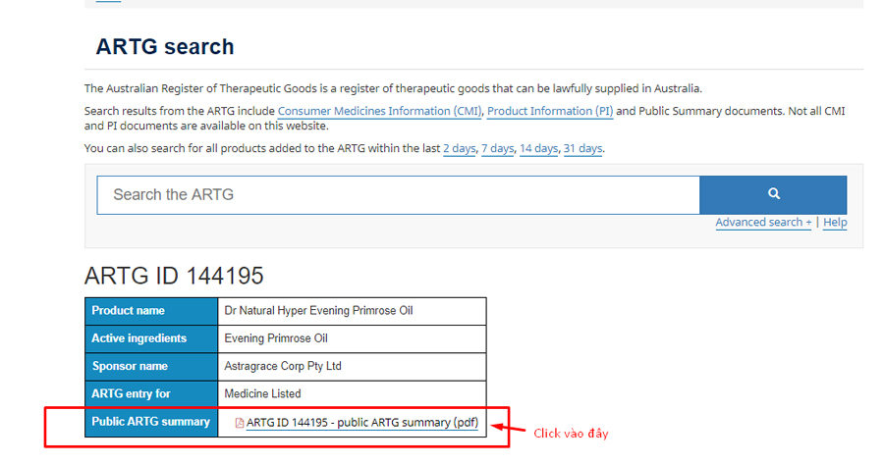Show products added in last 2 days
The height and width of the screenshot is (464, 884).
tap(459, 149)
